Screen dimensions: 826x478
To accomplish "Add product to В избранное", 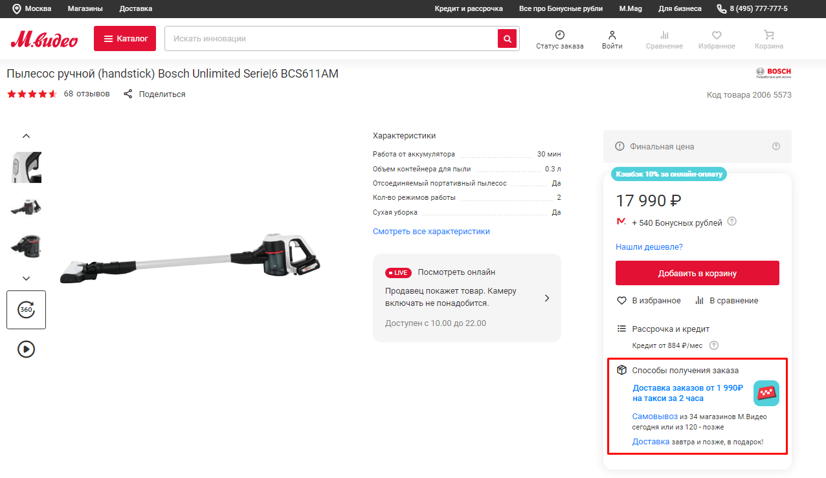I will tap(649, 301).
